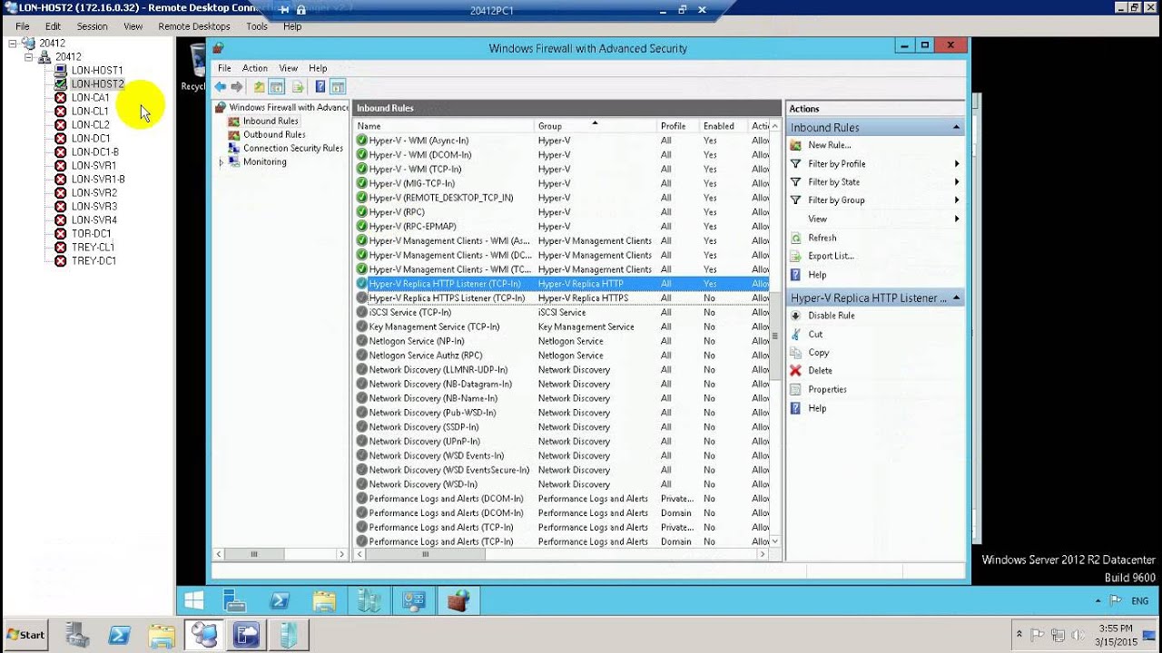This screenshot has height=653, width=1162.
Task: Select Connection Security Rules in the tree
Action: click(293, 149)
